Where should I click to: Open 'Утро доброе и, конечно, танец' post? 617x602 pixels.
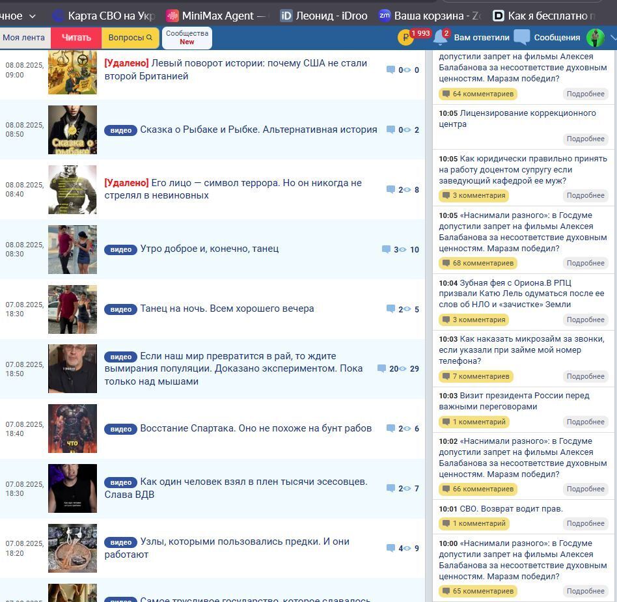click(x=209, y=249)
